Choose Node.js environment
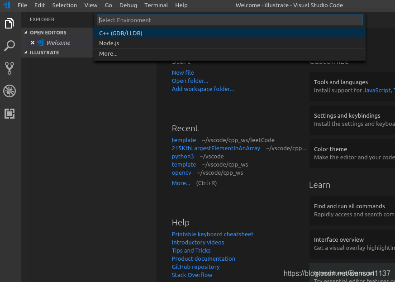 (230, 43)
